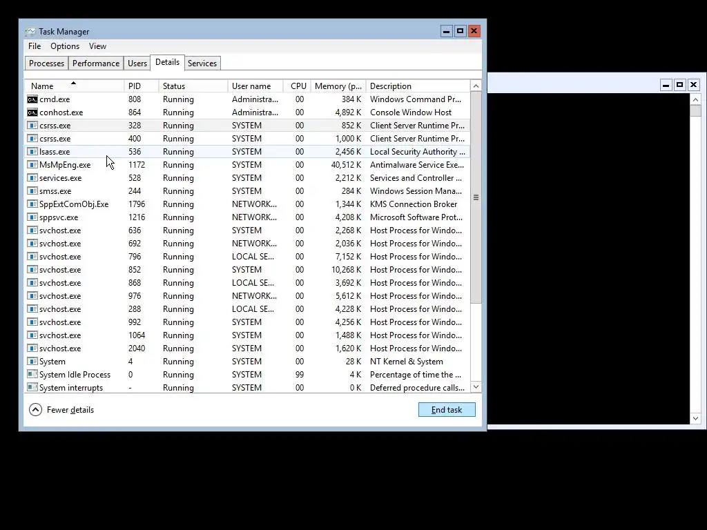Click the lsass.exe process icon
This screenshot has width=707, height=530.
[32, 151]
